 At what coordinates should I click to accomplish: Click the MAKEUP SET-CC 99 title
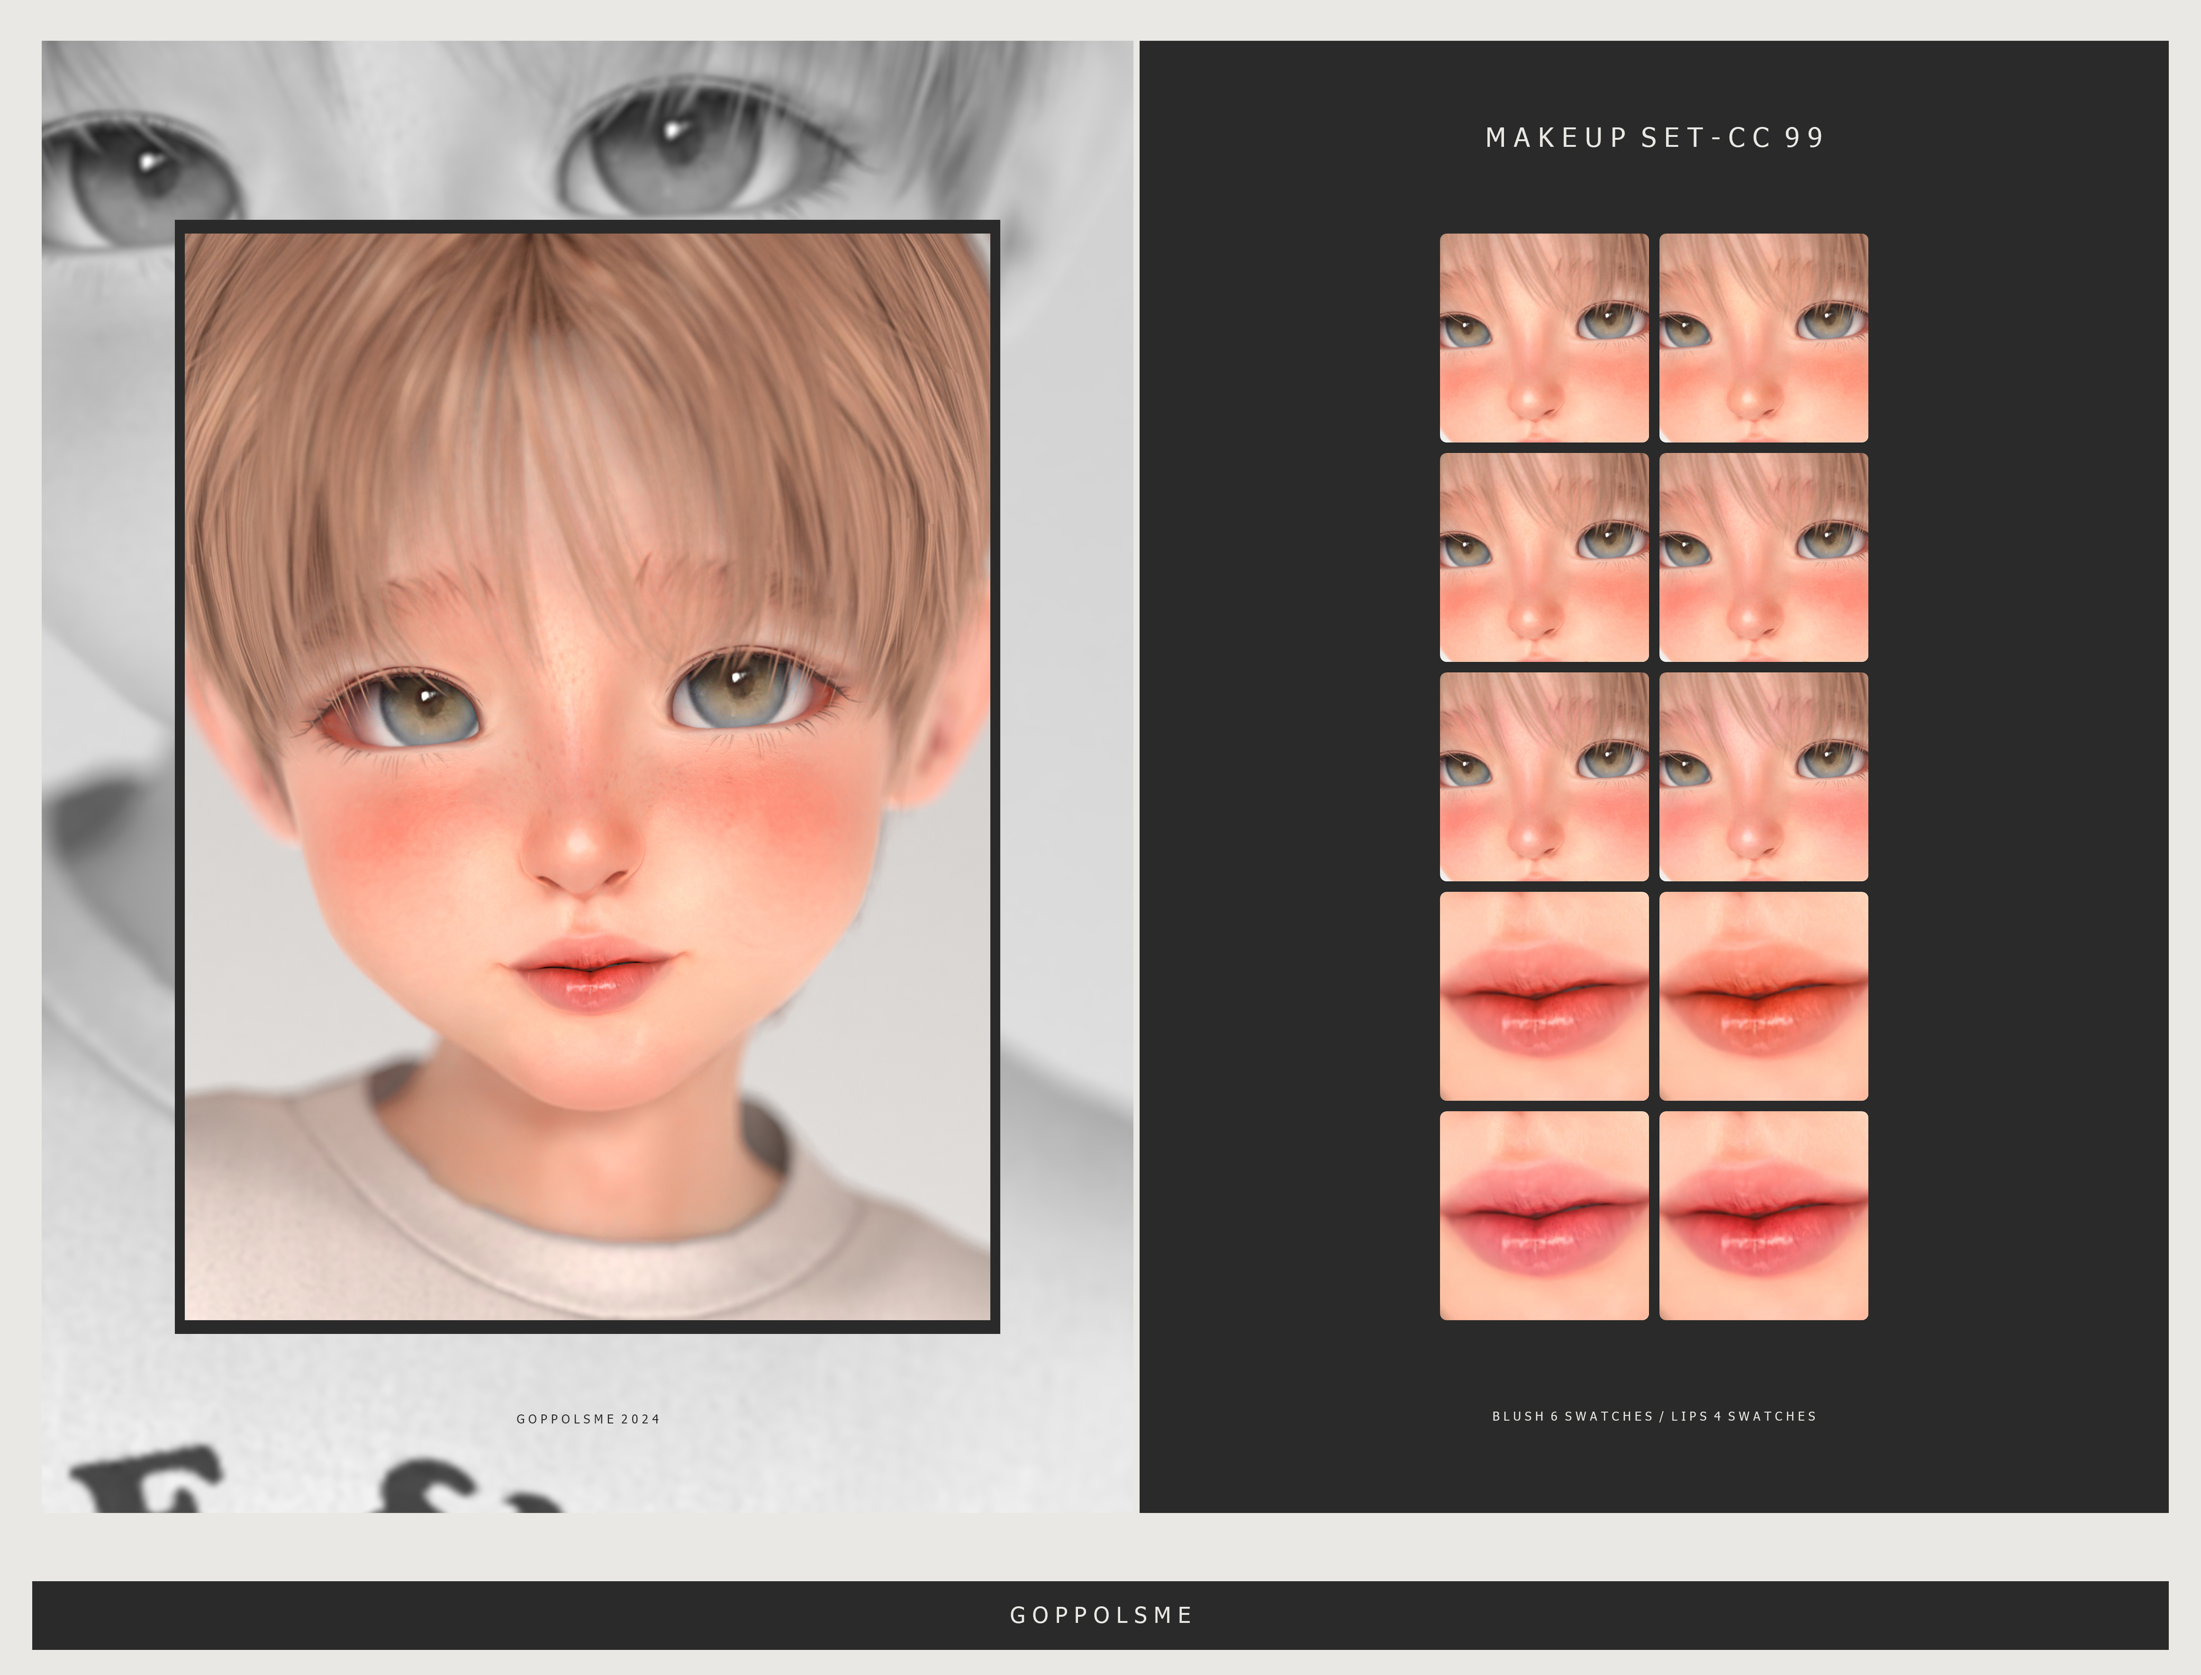pos(1654,137)
